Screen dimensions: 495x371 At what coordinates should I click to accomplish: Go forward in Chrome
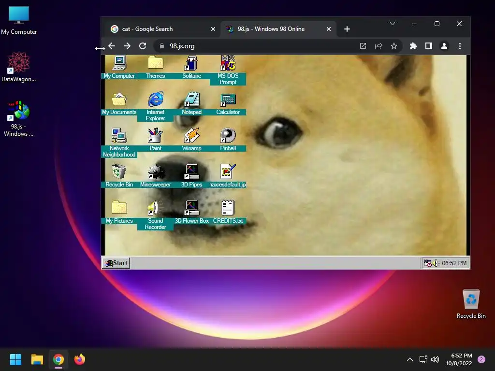coord(127,46)
